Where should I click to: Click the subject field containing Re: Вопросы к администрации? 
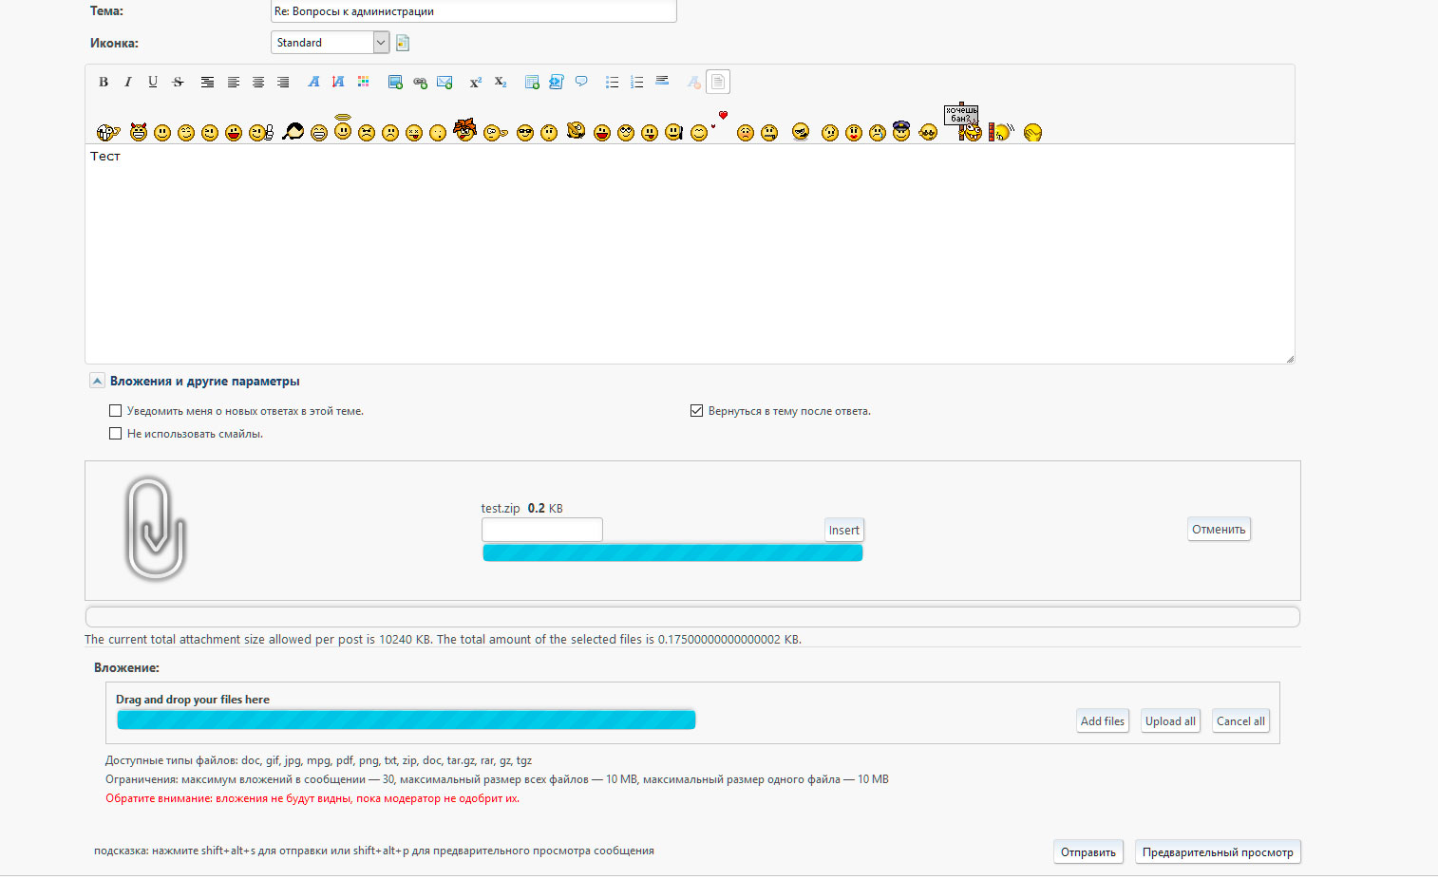coord(474,11)
